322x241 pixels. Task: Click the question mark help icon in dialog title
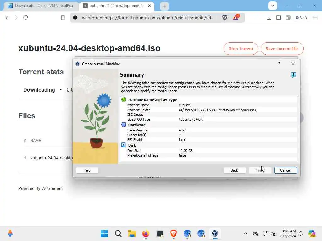tap(279, 64)
